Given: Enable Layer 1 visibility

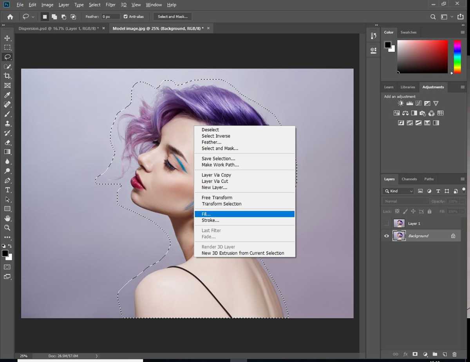Looking at the screenshot, I should (387, 223).
